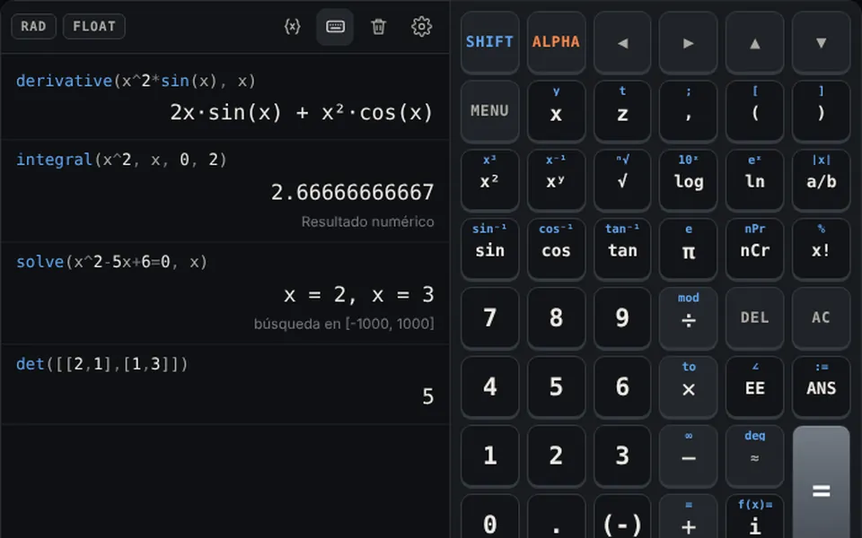
Task: Activate the SHIFT modifier key
Action: tap(490, 42)
